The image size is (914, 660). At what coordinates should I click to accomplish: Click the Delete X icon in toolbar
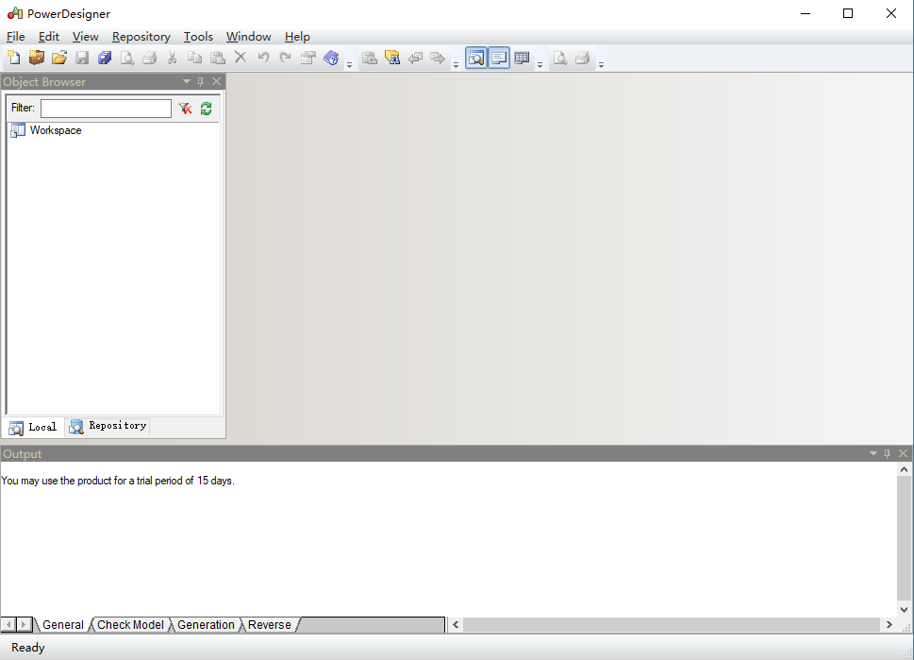click(x=241, y=58)
